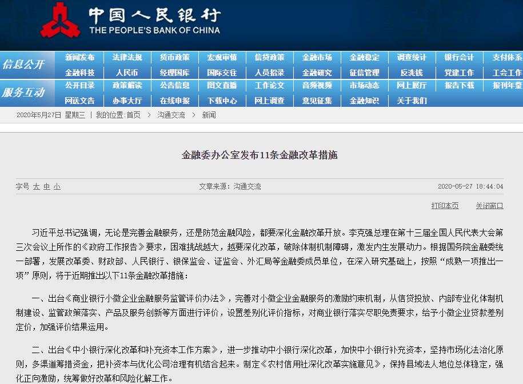Screen dimensions: 523x384
Task: Set article font size to 小
Action: coord(57,186)
